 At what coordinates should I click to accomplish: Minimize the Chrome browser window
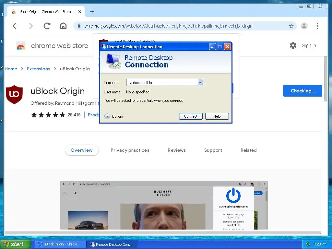point(301,6)
